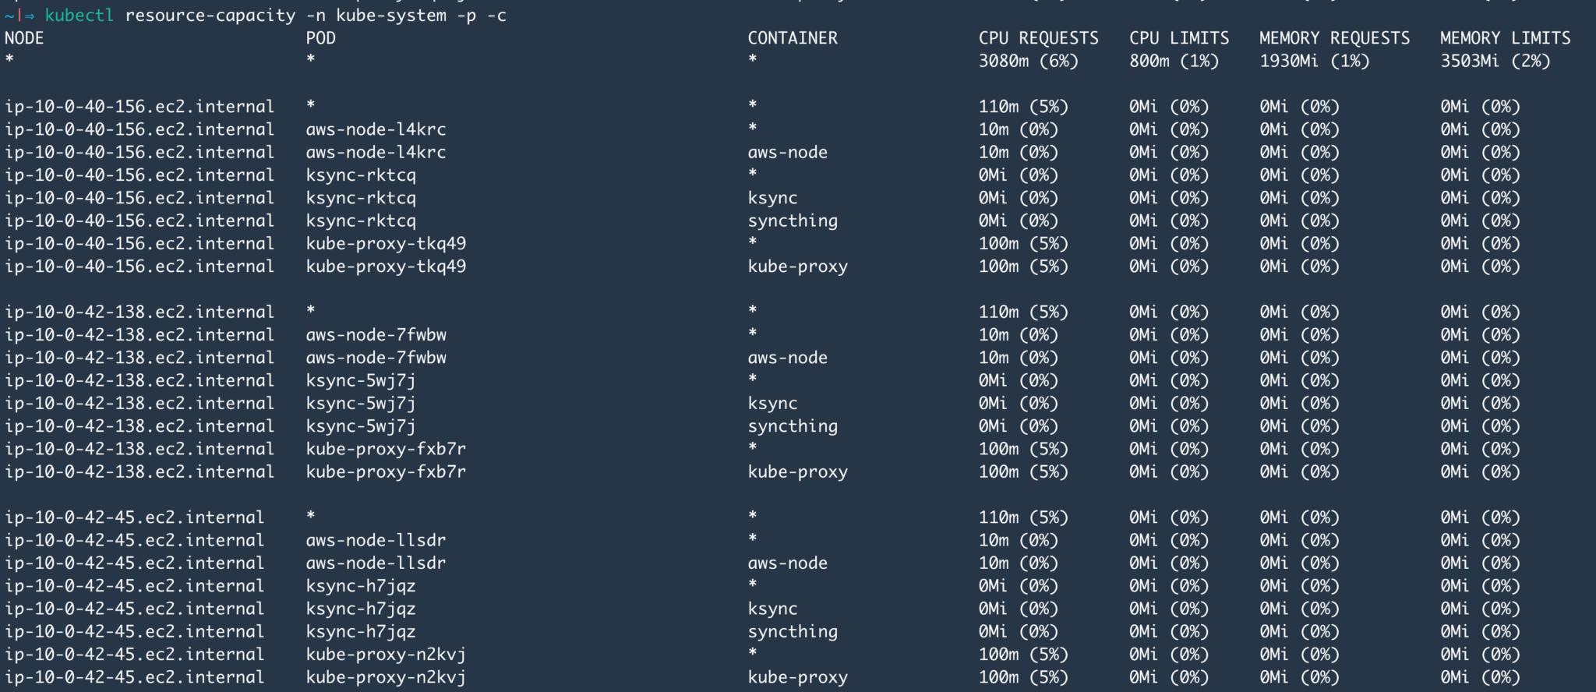
Task: Click the syncthing container of ksync-h7jqz
Action: coord(793,631)
